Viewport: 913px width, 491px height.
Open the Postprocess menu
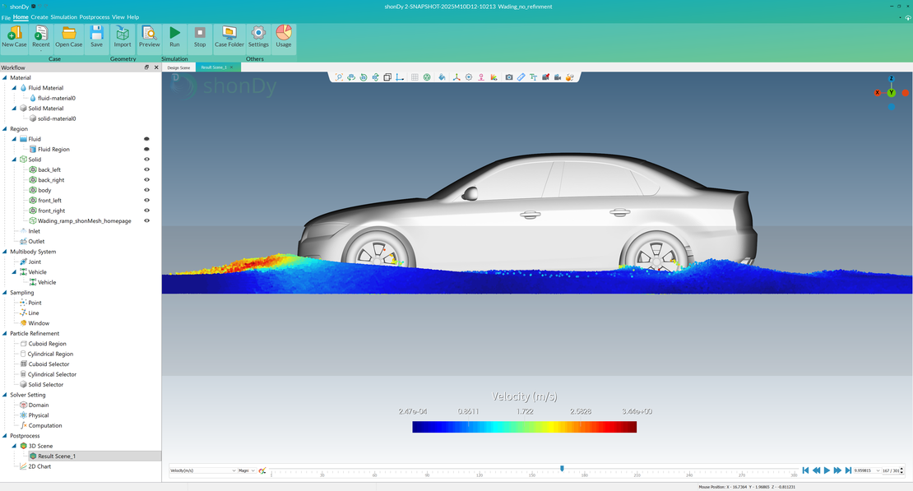(95, 17)
